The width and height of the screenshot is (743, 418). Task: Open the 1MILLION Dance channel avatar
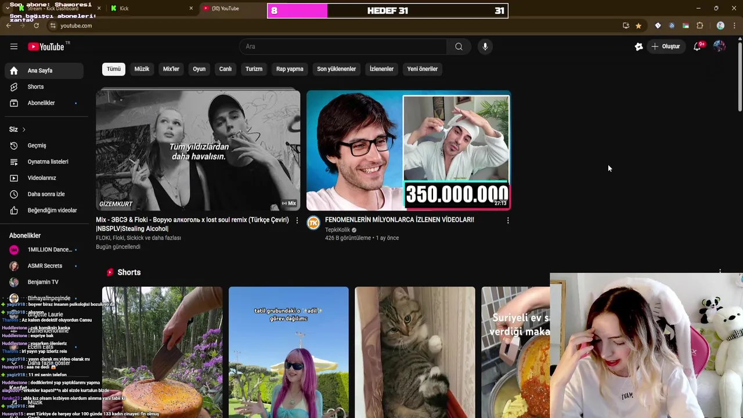pyautogui.click(x=15, y=250)
